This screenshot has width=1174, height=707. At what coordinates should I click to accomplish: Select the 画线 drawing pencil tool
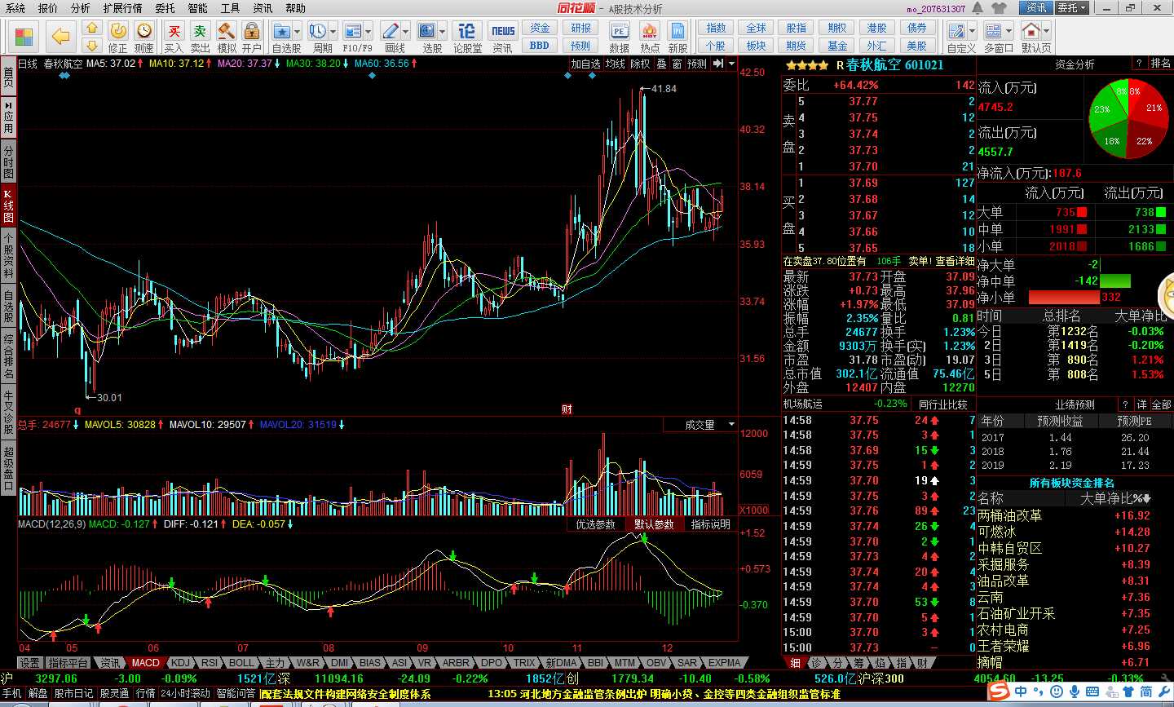[391, 32]
